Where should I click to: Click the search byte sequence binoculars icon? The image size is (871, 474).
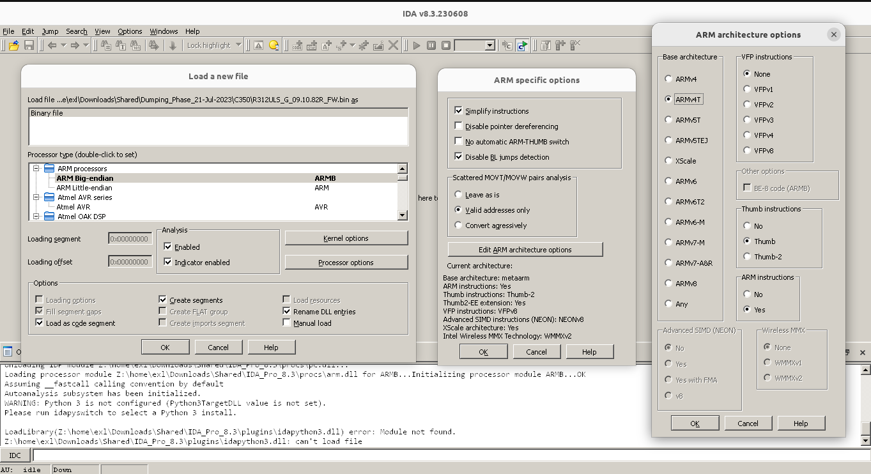(x=135, y=45)
